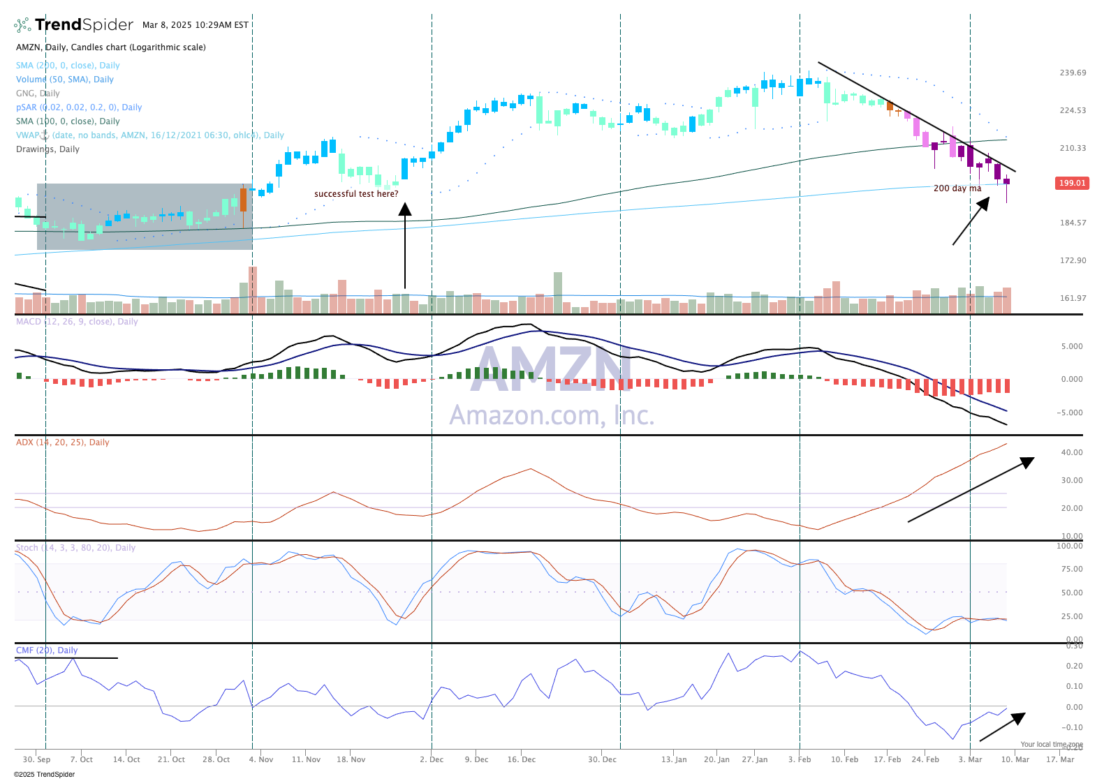Screen dimensions: 1104x781
Task: Click the Drawings, Daily label
Action: click(47, 149)
